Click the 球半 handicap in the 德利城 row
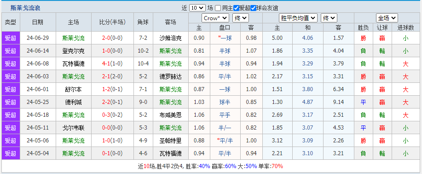The width and height of the screenshot is (422, 174). point(225,102)
